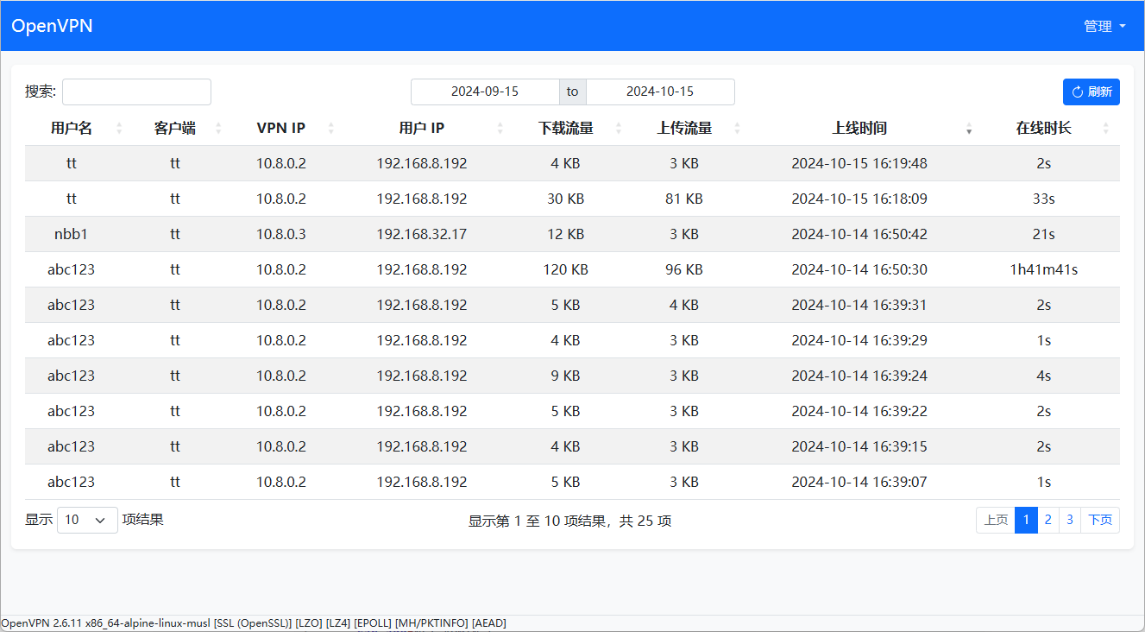Image resolution: width=1145 pixels, height=632 pixels.
Task: Go to 下页 next page
Action: 1100,520
